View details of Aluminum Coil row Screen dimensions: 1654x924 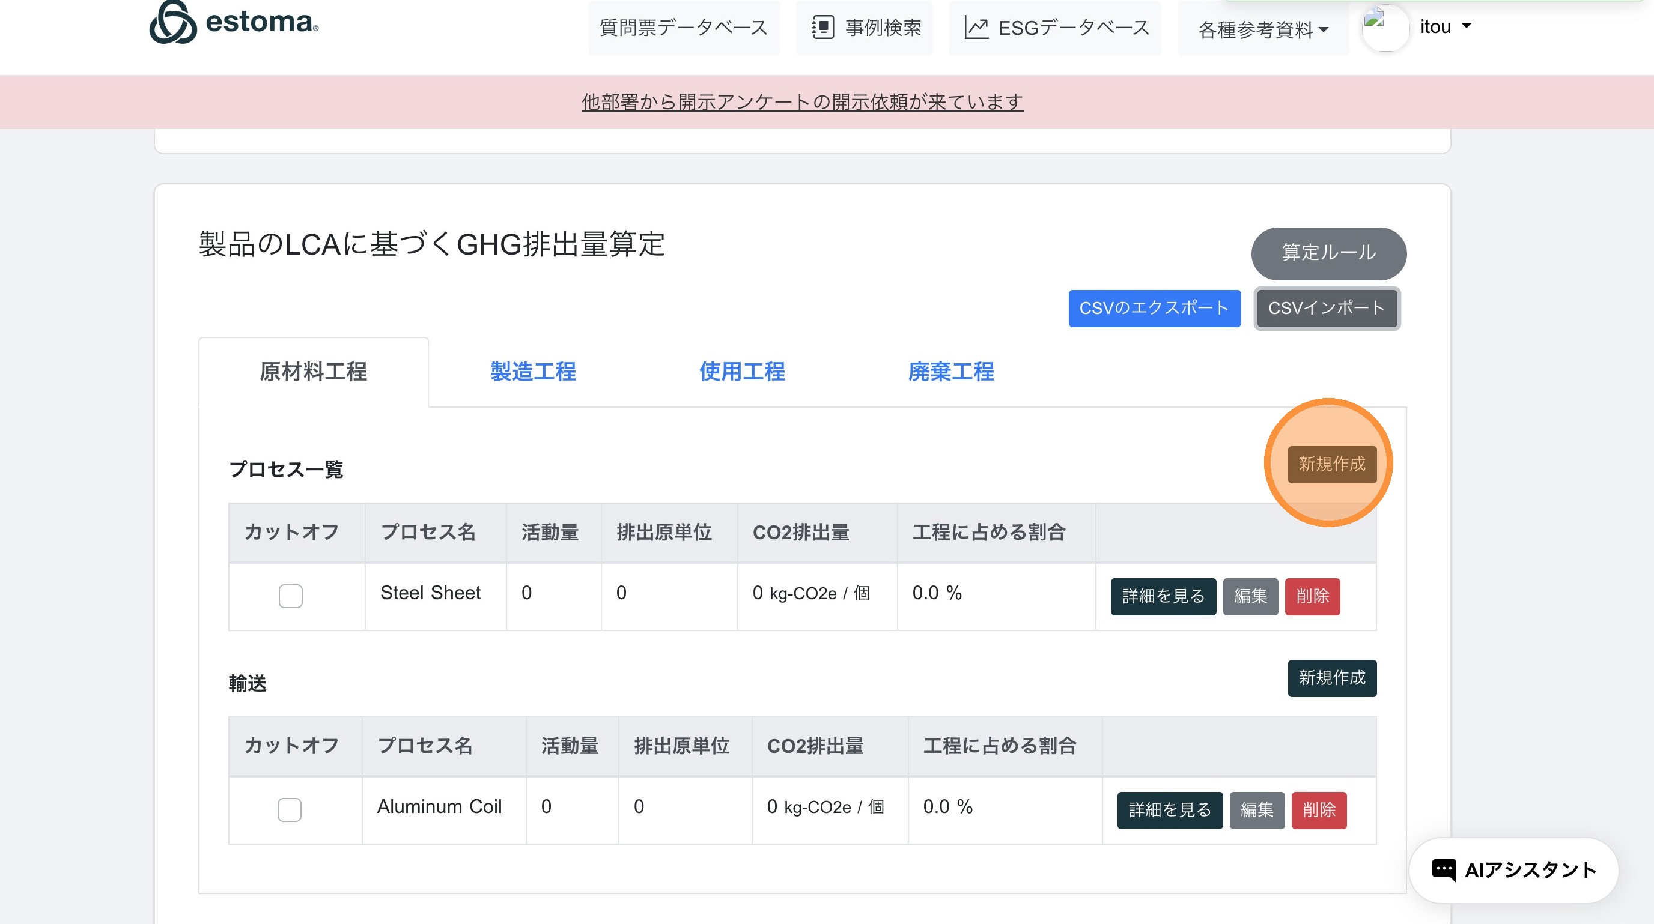(1169, 810)
